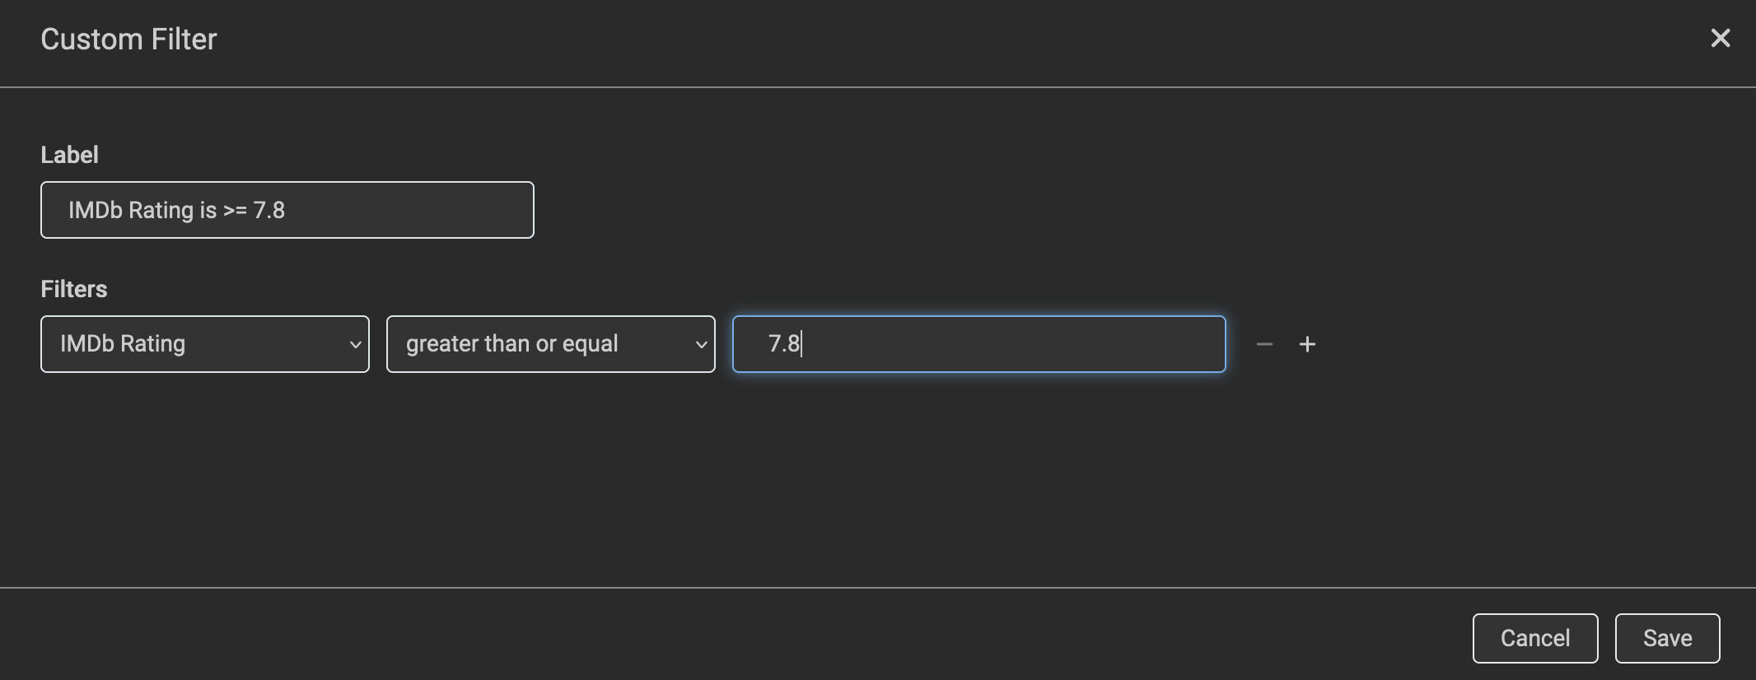
Task: Click the Filters section heading
Action: pyautogui.click(x=73, y=288)
